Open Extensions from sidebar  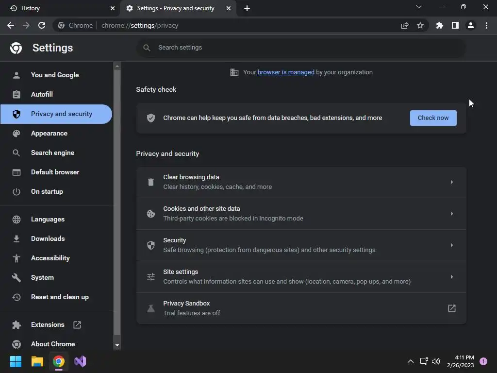56,324
